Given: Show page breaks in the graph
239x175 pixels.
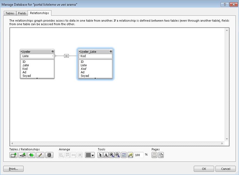Looking at the screenshot, I should (x=154, y=155).
